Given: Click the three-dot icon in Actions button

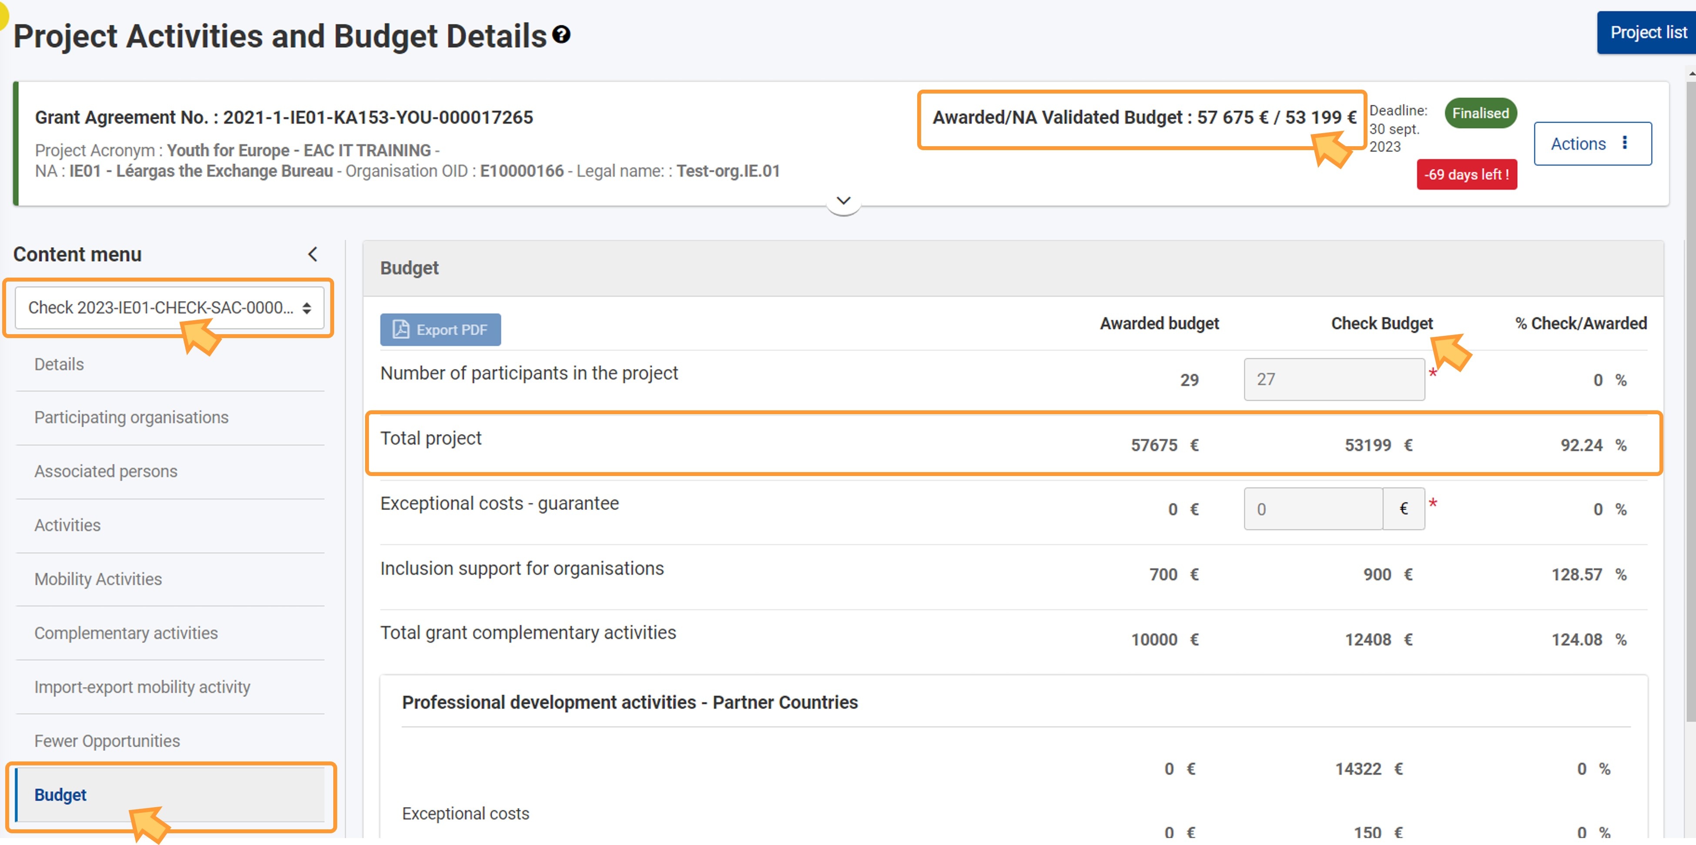Looking at the screenshot, I should [x=1625, y=143].
